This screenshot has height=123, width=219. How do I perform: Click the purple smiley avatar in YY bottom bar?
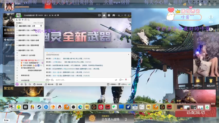pos(17,84)
